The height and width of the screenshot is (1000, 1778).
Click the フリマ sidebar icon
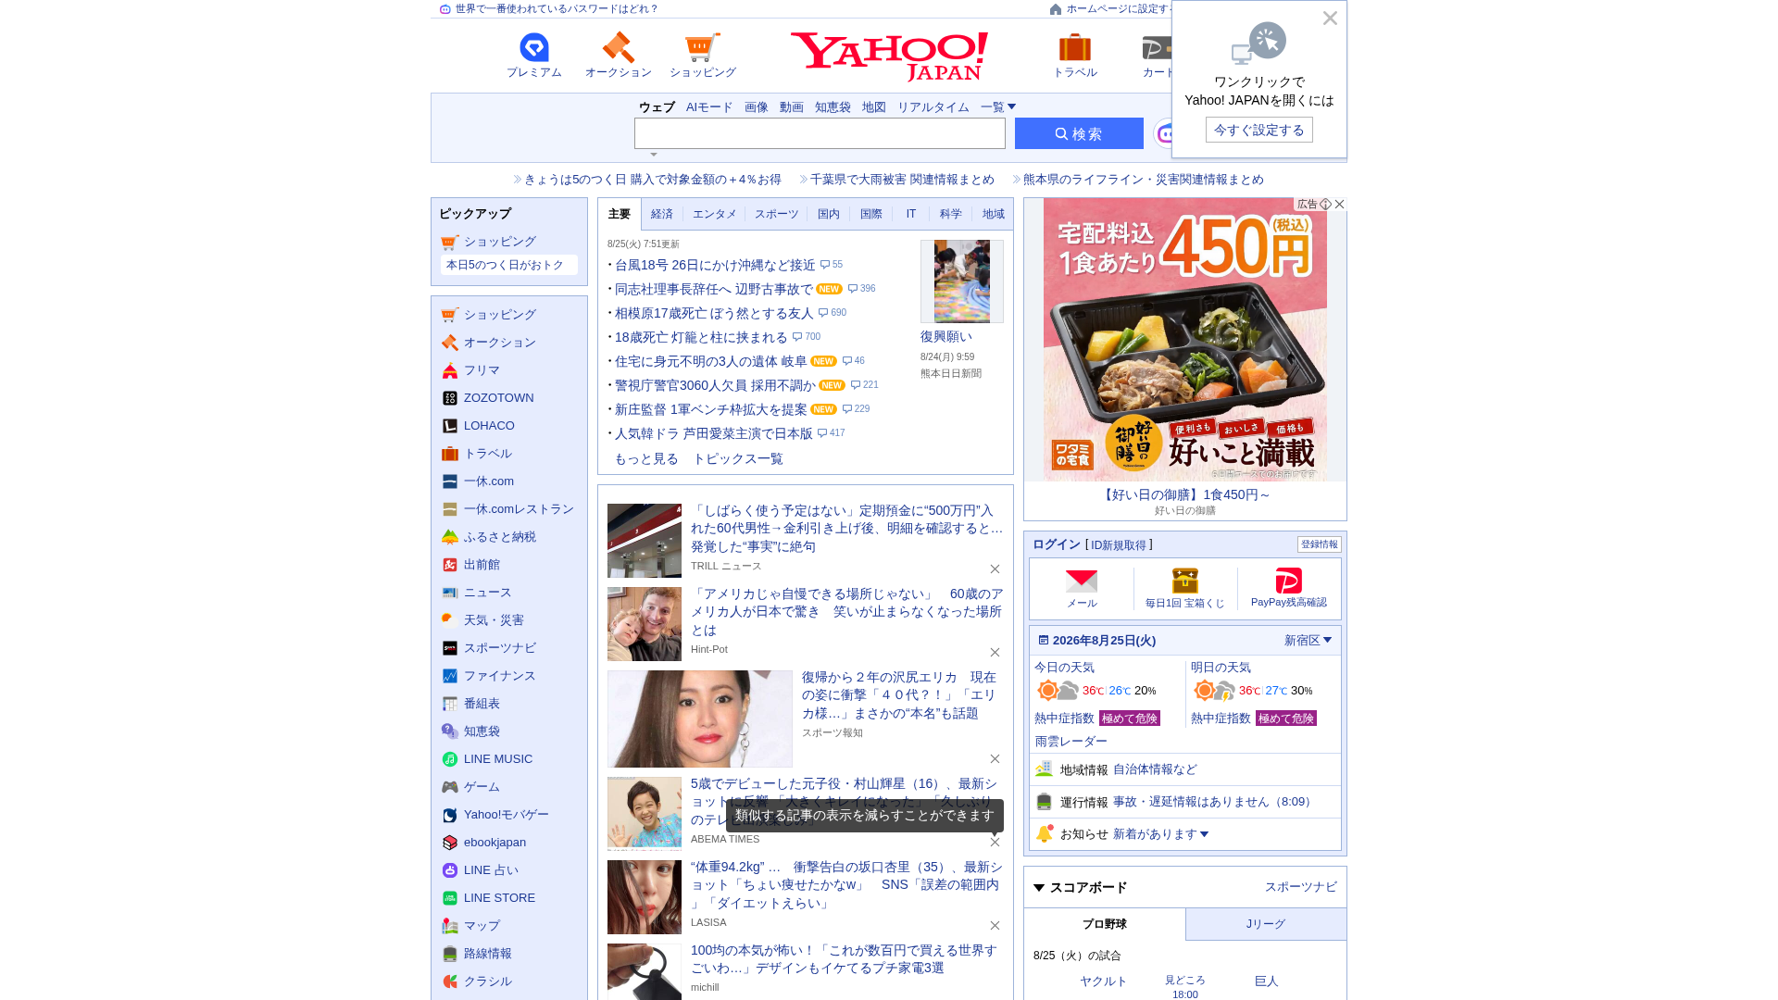(450, 370)
